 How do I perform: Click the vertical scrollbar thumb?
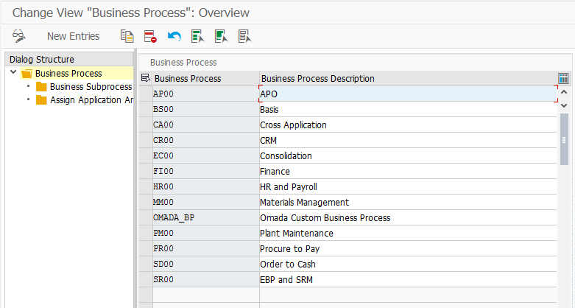click(564, 139)
